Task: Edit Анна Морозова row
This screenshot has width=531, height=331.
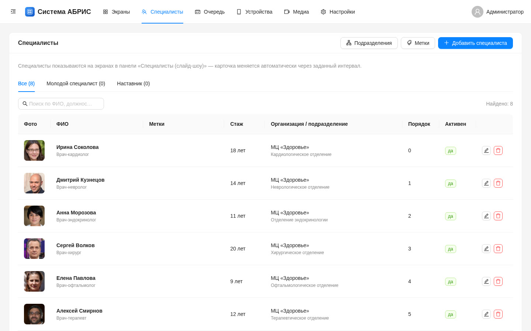Action: [x=486, y=216]
